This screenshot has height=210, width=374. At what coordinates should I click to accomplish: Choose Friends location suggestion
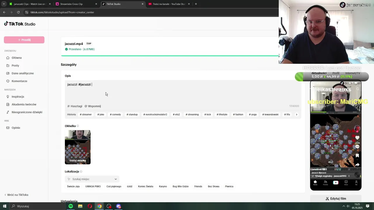[198, 186]
